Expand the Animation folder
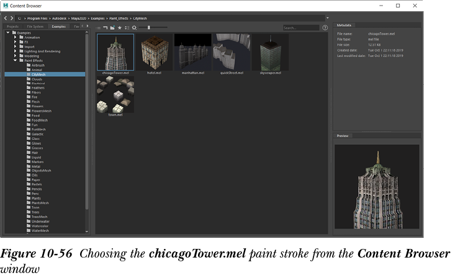 tap(15, 37)
